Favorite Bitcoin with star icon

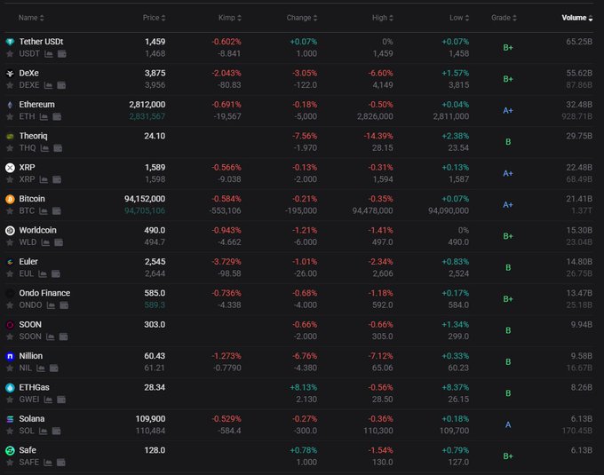[x=10, y=211]
